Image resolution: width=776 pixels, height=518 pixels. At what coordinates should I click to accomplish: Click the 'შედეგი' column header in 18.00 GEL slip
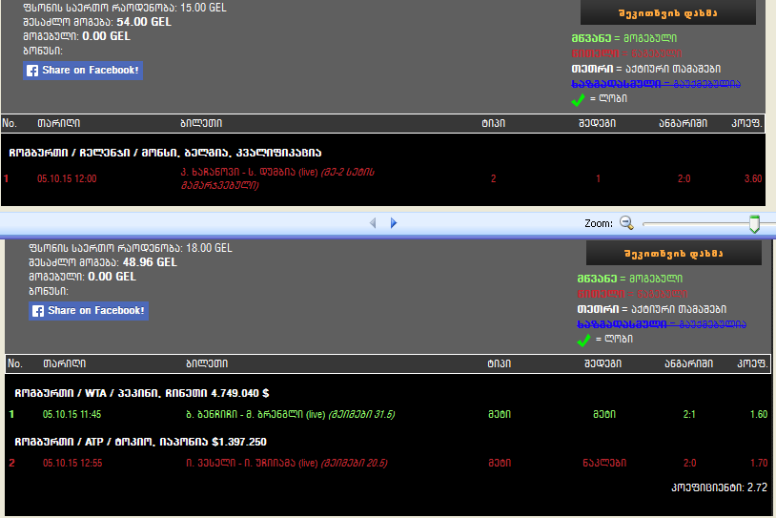pyautogui.click(x=603, y=364)
